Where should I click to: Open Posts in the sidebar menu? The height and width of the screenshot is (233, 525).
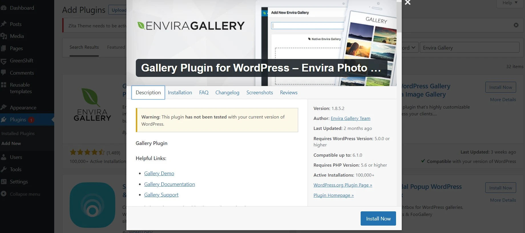click(x=16, y=24)
